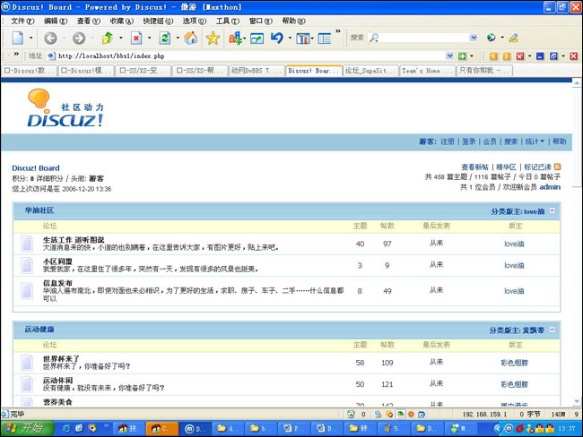The image size is (583, 437).
Task: Open the 运动休闲 forum link
Action: pos(57,381)
